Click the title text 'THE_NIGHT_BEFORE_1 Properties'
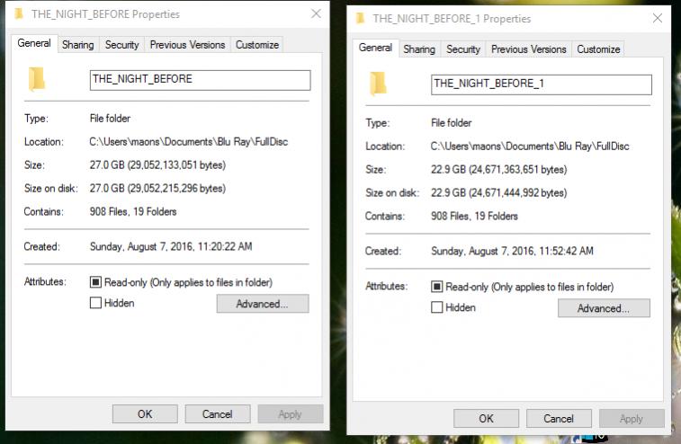681x444 pixels. point(452,19)
